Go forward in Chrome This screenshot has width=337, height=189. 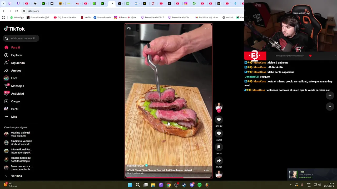[x=10, y=11]
